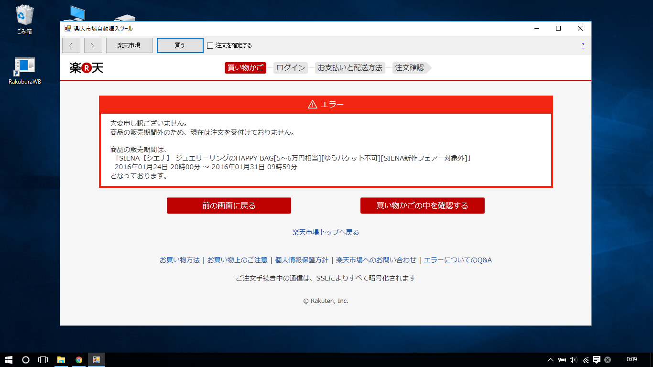Screen dimensions: 653x367
Task: Select the 買い物かご step tab
Action: pos(245,68)
